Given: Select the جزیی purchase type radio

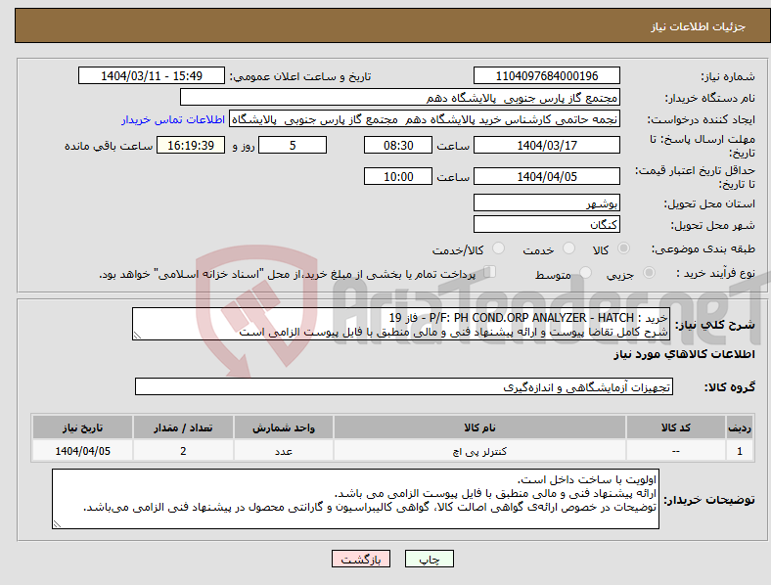Looking at the screenshot, I should click(x=649, y=272).
